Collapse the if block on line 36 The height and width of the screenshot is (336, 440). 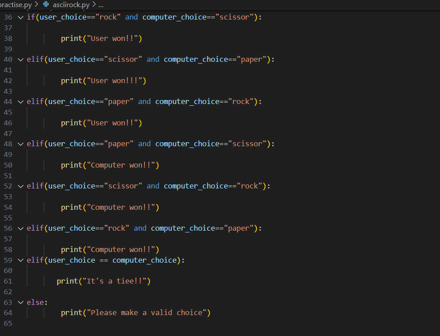[x=20, y=17]
